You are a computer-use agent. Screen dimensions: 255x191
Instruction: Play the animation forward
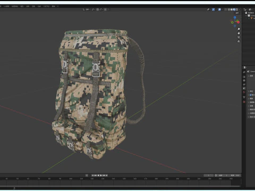(x=101, y=176)
